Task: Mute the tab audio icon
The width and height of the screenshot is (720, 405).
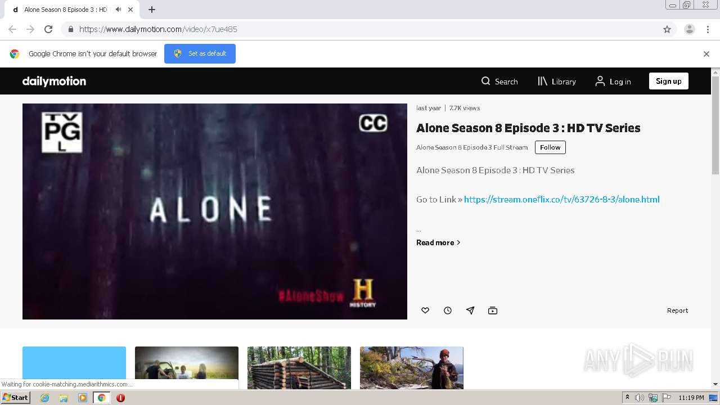Action: click(118, 10)
